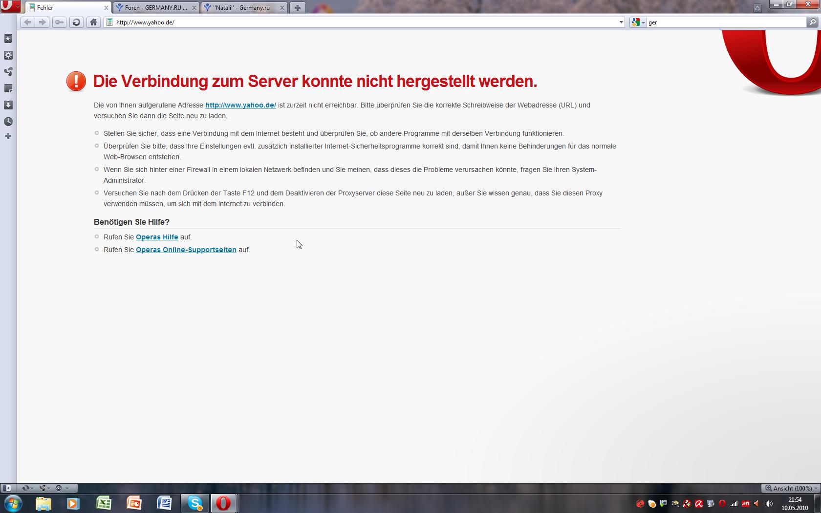The width and height of the screenshot is (821, 513).
Task: Click the address bar with yahoo.de URL
Action: click(x=362, y=22)
